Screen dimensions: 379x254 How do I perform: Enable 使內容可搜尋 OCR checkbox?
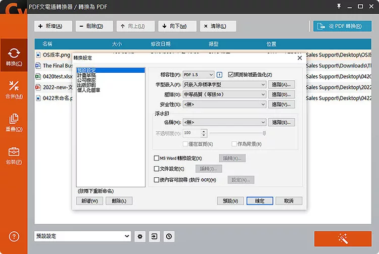pos(156,180)
